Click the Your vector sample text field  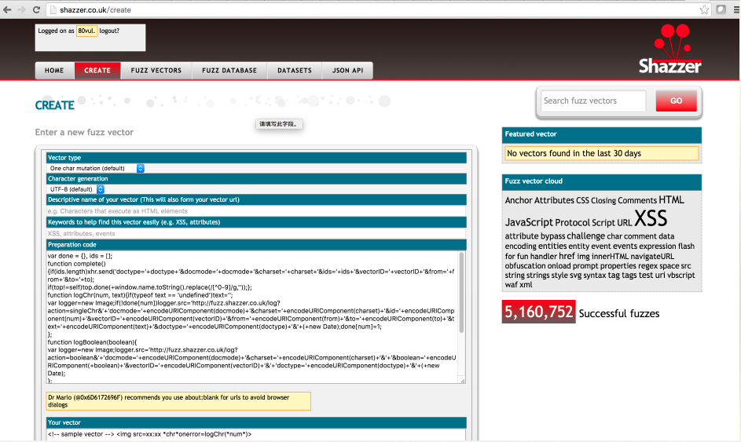click(256, 434)
